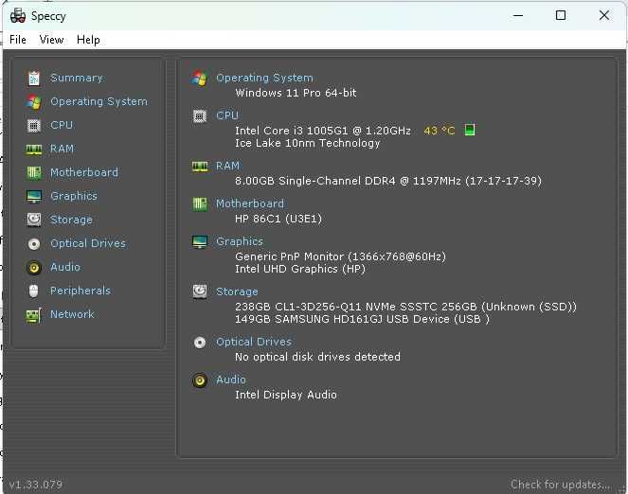Click the green CPU temperature indicator icon
Image resolution: width=628 pixels, height=494 pixels.
[x=470, y=130]
